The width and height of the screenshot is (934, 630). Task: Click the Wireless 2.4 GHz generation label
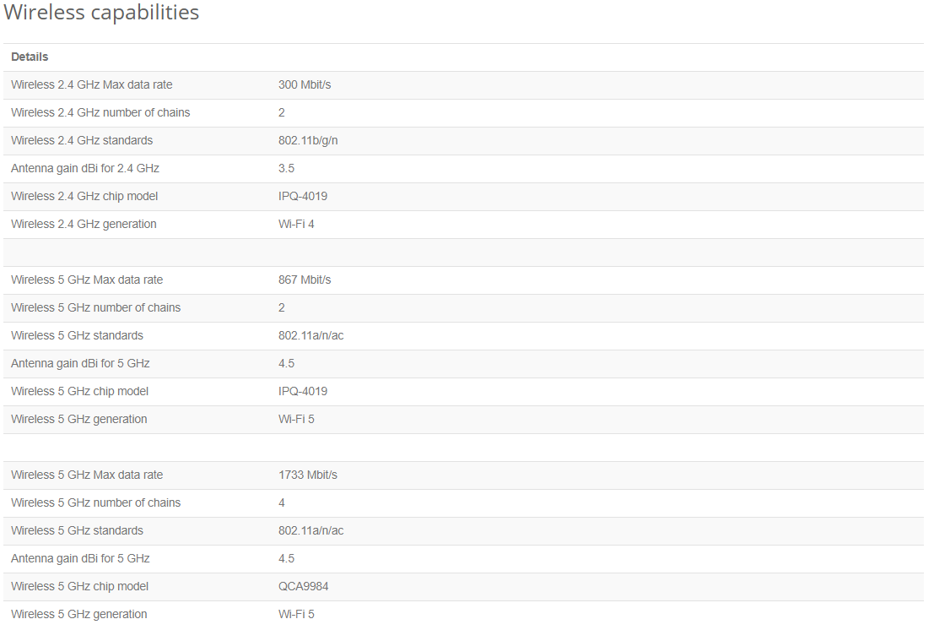point(84,225)
